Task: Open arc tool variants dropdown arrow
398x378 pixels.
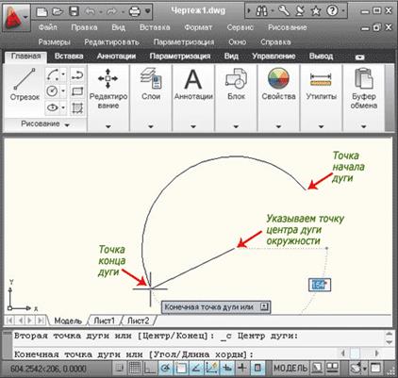Action: 63,74
